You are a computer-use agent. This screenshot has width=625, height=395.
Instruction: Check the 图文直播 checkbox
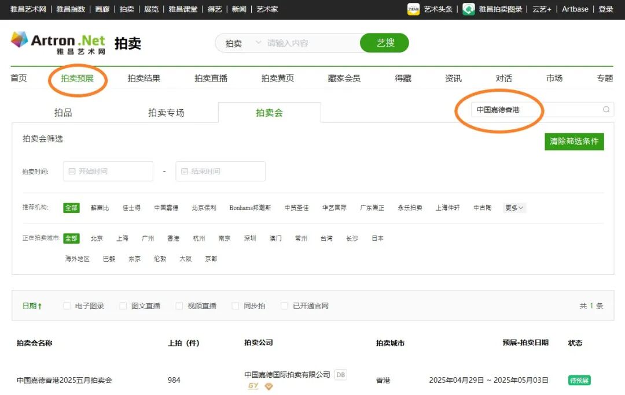pos(123,305)
